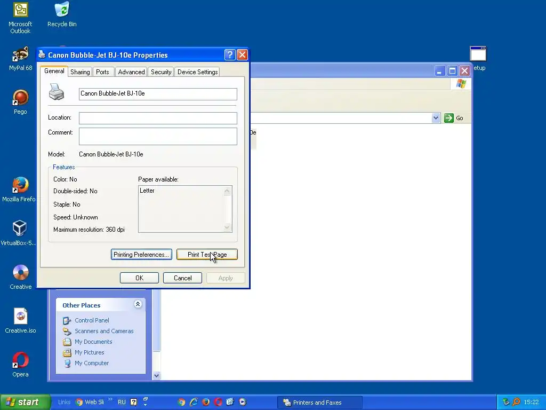The width and height of the screenshot is (546, 410).
Task: Click the Comment text box
Action: [x=158, y=136]
